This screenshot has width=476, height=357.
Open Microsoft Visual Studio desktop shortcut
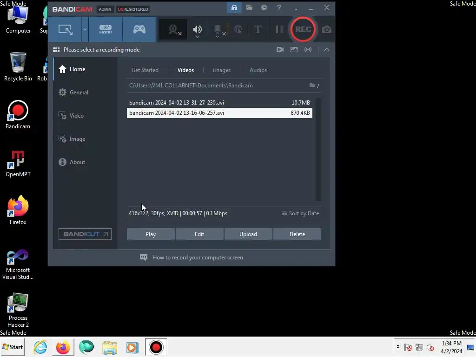click(18, 264)
